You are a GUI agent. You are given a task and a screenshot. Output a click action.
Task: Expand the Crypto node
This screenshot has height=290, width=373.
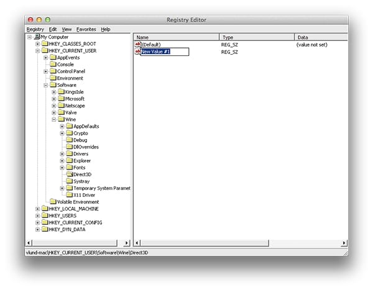(62, 134)
